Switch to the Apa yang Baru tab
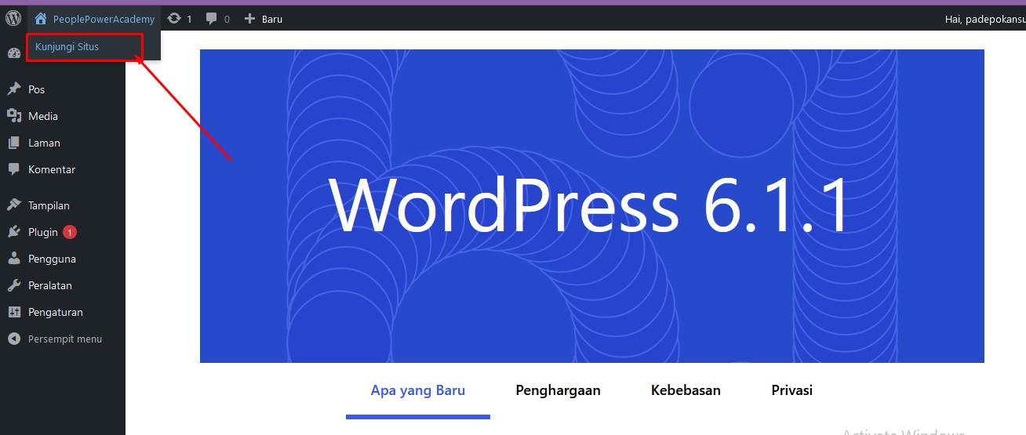The width and height of the screenshot is (1026, 435). 418,390
